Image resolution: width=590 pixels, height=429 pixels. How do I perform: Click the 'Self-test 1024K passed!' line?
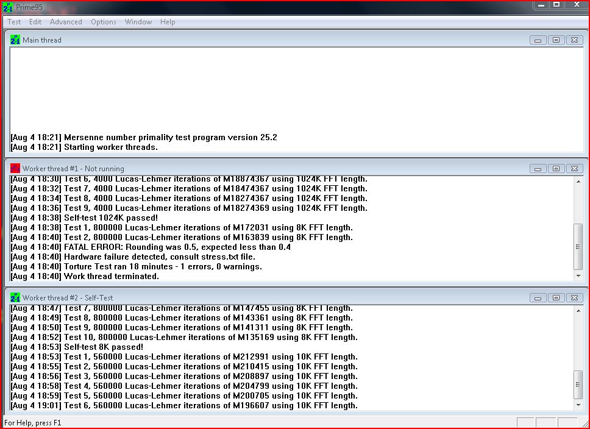click(x=84, y=218)
